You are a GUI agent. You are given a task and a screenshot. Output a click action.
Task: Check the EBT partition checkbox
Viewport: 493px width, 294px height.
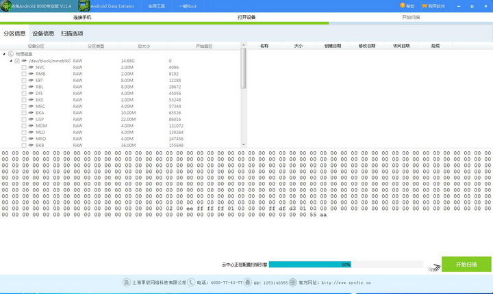[x=24, y=80]
